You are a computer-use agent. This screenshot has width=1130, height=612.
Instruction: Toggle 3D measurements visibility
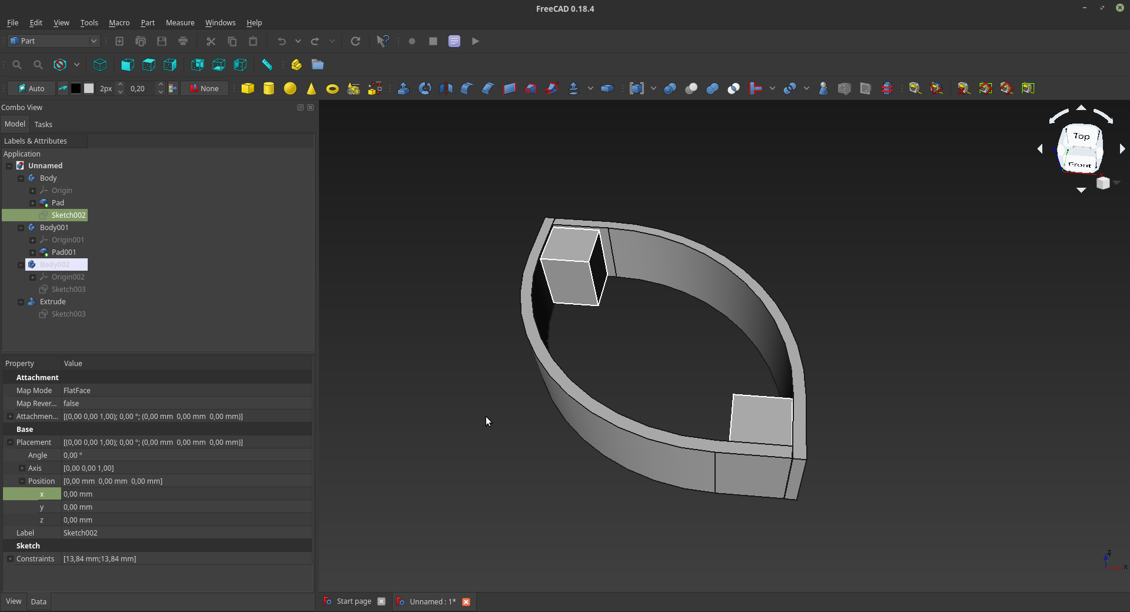1006,88
